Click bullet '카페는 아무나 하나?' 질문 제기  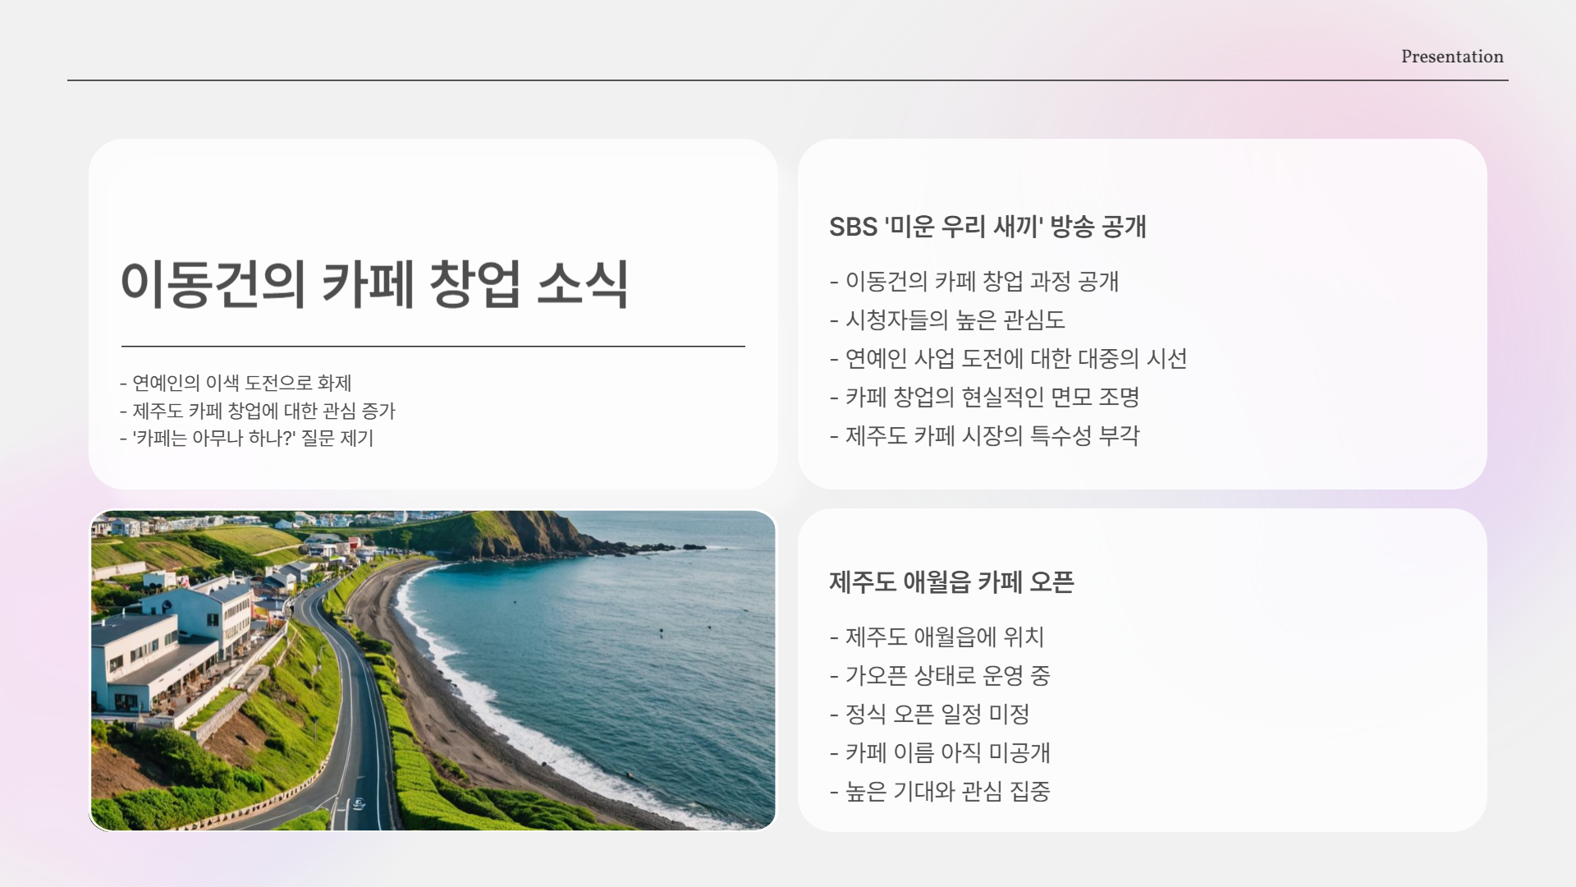tap(247, 439)
